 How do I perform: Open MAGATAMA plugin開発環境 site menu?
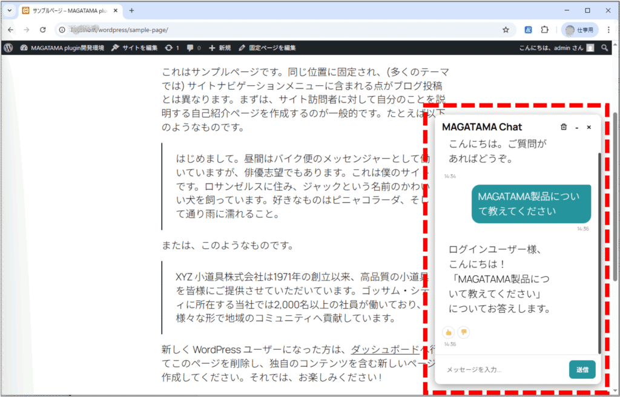click(62, 48)
